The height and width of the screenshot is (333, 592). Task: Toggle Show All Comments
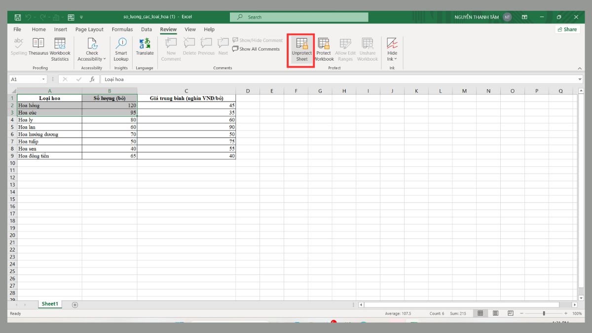256,49
